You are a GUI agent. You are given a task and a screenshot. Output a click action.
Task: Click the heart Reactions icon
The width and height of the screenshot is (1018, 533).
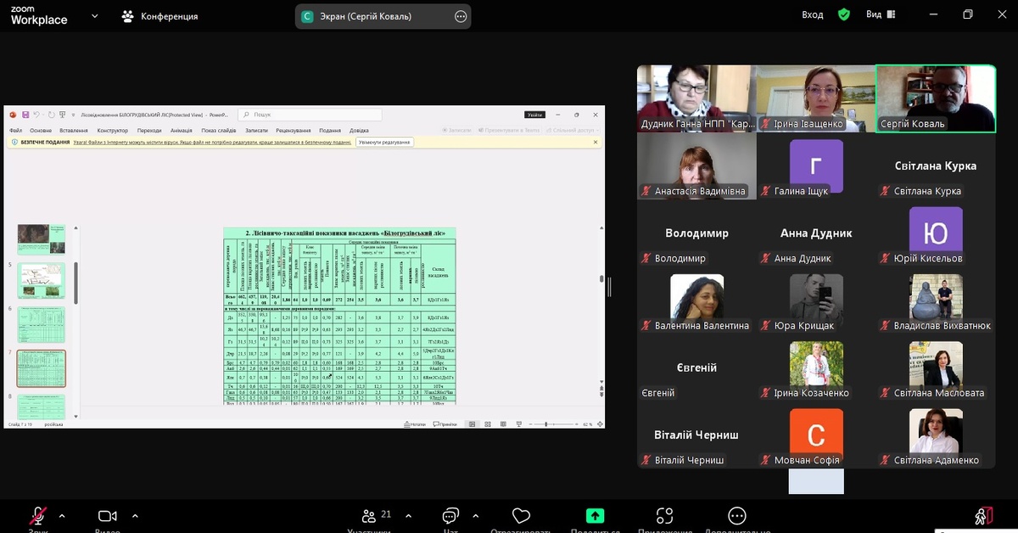coord(522,516)
